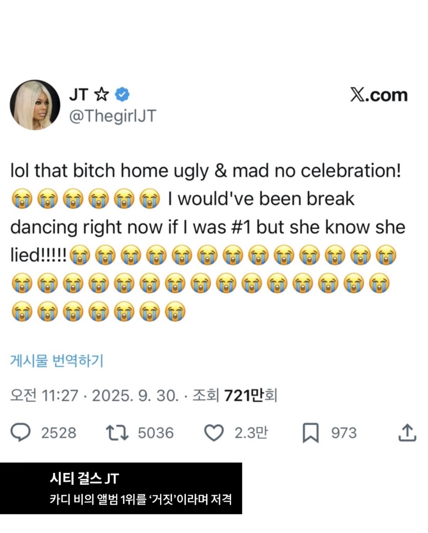This screenshot has width=428, height=533.
Task: Click the 오전 11:27 timestamp
Action: point(44,396)
